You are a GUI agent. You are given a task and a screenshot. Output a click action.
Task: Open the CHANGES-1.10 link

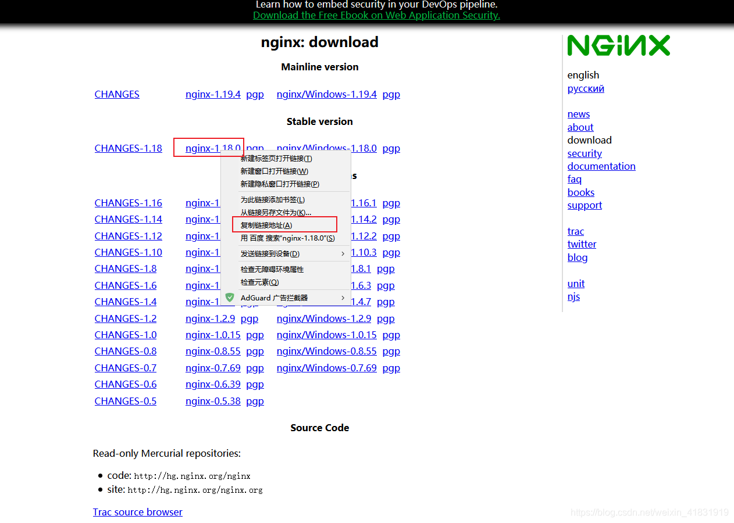pyautogui.click(x=129, y=252)
